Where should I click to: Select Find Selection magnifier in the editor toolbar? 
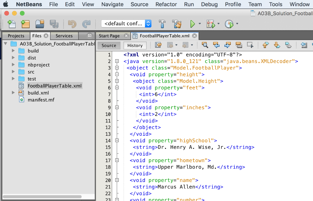coord(205,45)
